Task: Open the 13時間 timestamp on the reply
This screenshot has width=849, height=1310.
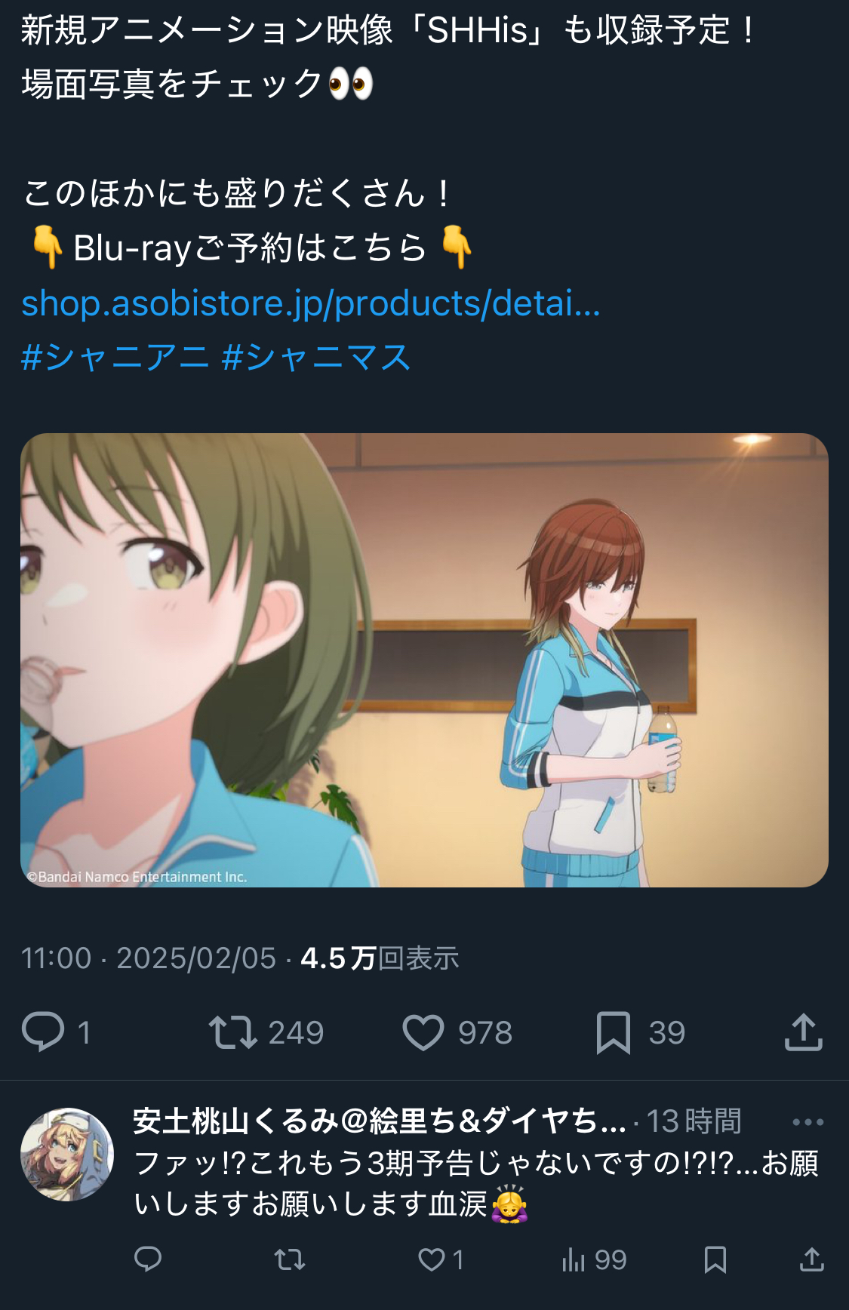Action: (694, 1121)
